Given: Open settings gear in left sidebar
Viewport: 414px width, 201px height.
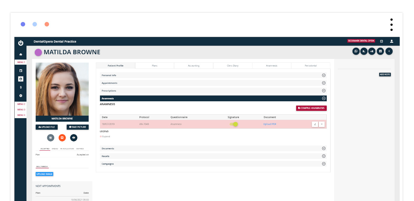Looking at the screenshot, I should click(x=21, y=96).
